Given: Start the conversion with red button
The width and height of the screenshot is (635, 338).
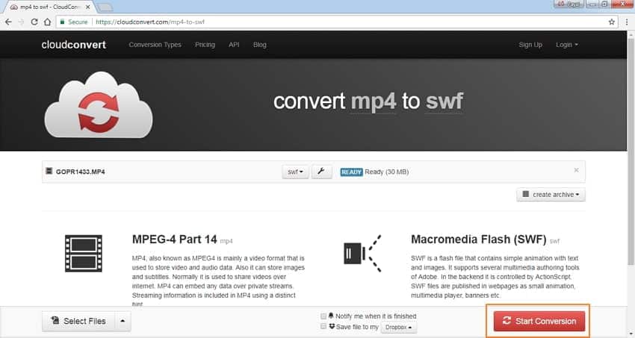Looking at the screenshot, I should [539, 321].
